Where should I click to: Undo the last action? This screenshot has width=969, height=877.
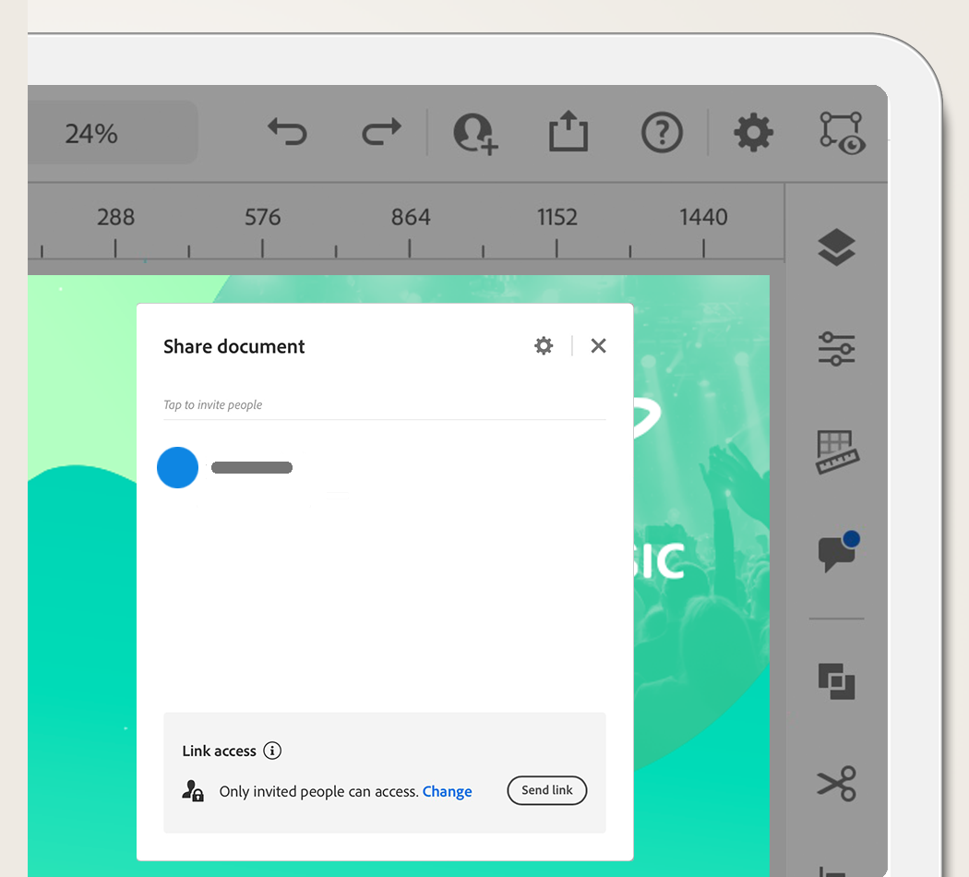pyautogui.click(x=286, y=132)
